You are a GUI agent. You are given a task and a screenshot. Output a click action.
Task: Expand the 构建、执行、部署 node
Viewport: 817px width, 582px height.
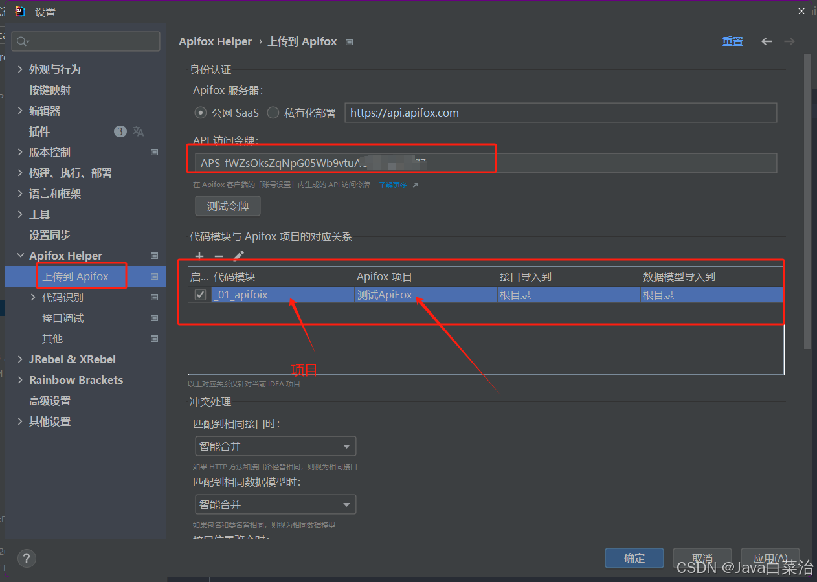point(20,173)
